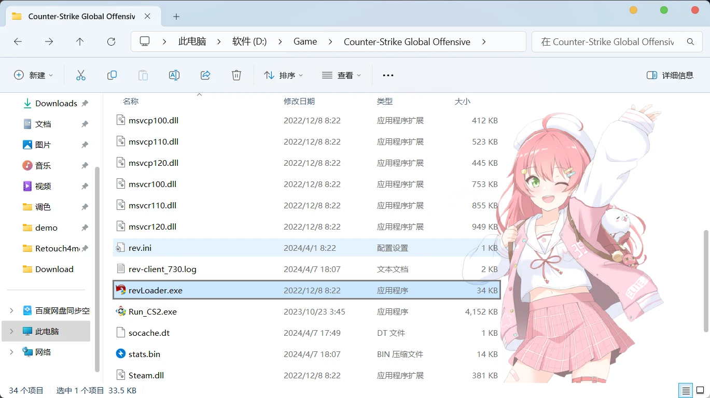This screenshot has width=710, height=398.
Task: Click the Paste clipboard icon
Action: tap(143, 75)
